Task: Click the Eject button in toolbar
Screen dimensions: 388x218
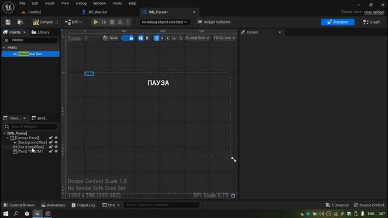Action: (x=120, y=22)
